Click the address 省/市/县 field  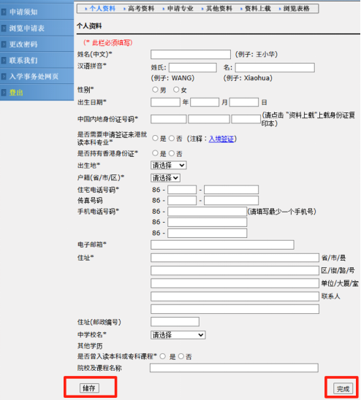click(x=235, y=258)
